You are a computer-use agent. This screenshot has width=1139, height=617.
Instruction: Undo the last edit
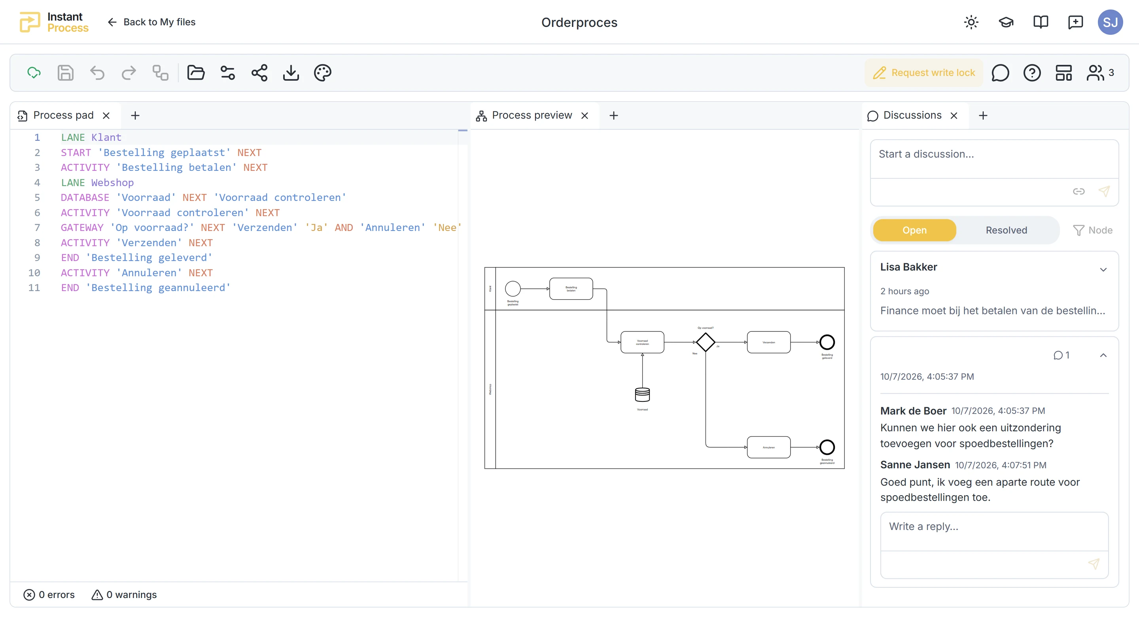[x=97, y=72]
